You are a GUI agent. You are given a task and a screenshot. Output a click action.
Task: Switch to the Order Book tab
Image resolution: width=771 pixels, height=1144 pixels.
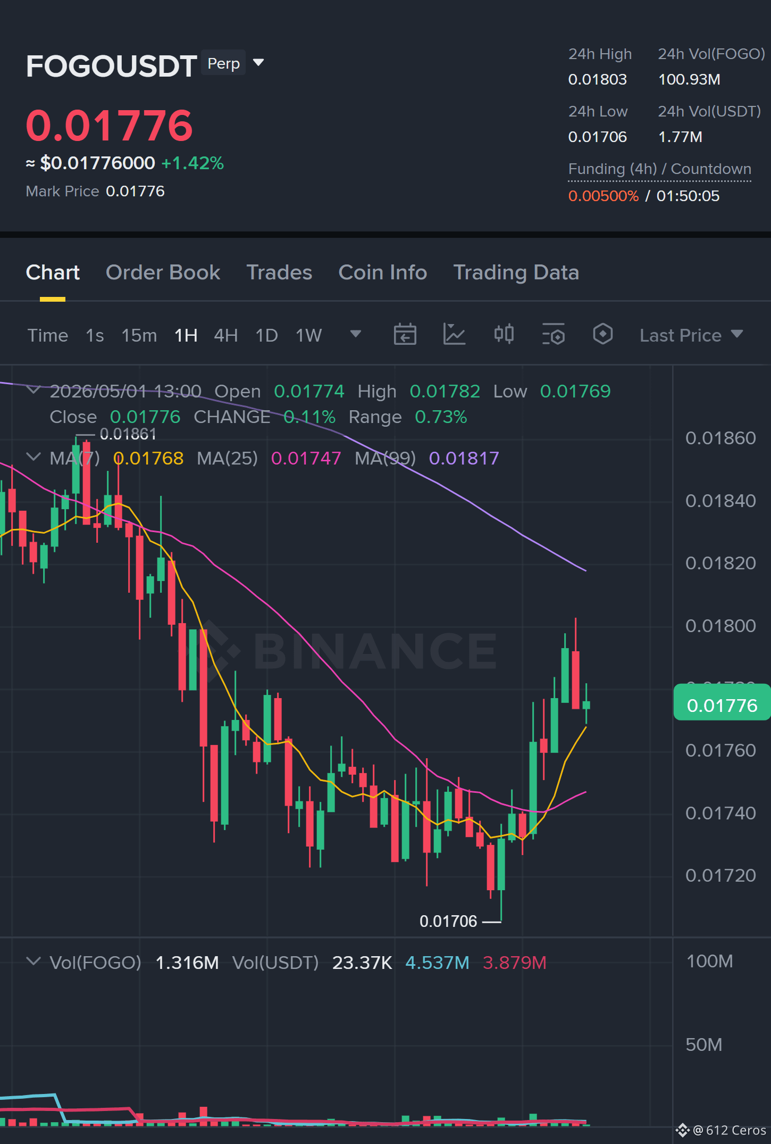point(163,272)
